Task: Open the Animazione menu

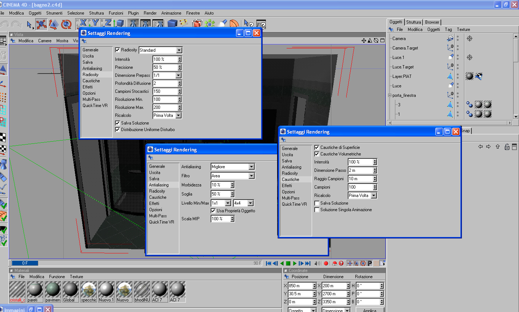Action: [171, 13]
